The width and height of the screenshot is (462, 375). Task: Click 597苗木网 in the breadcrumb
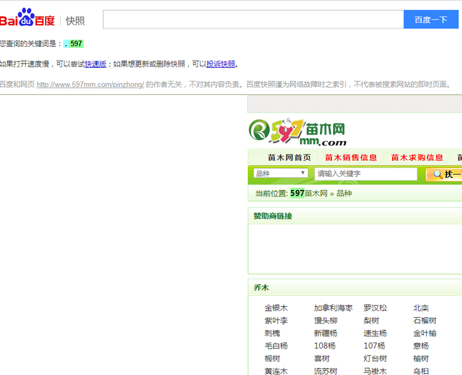coord(309,194)
